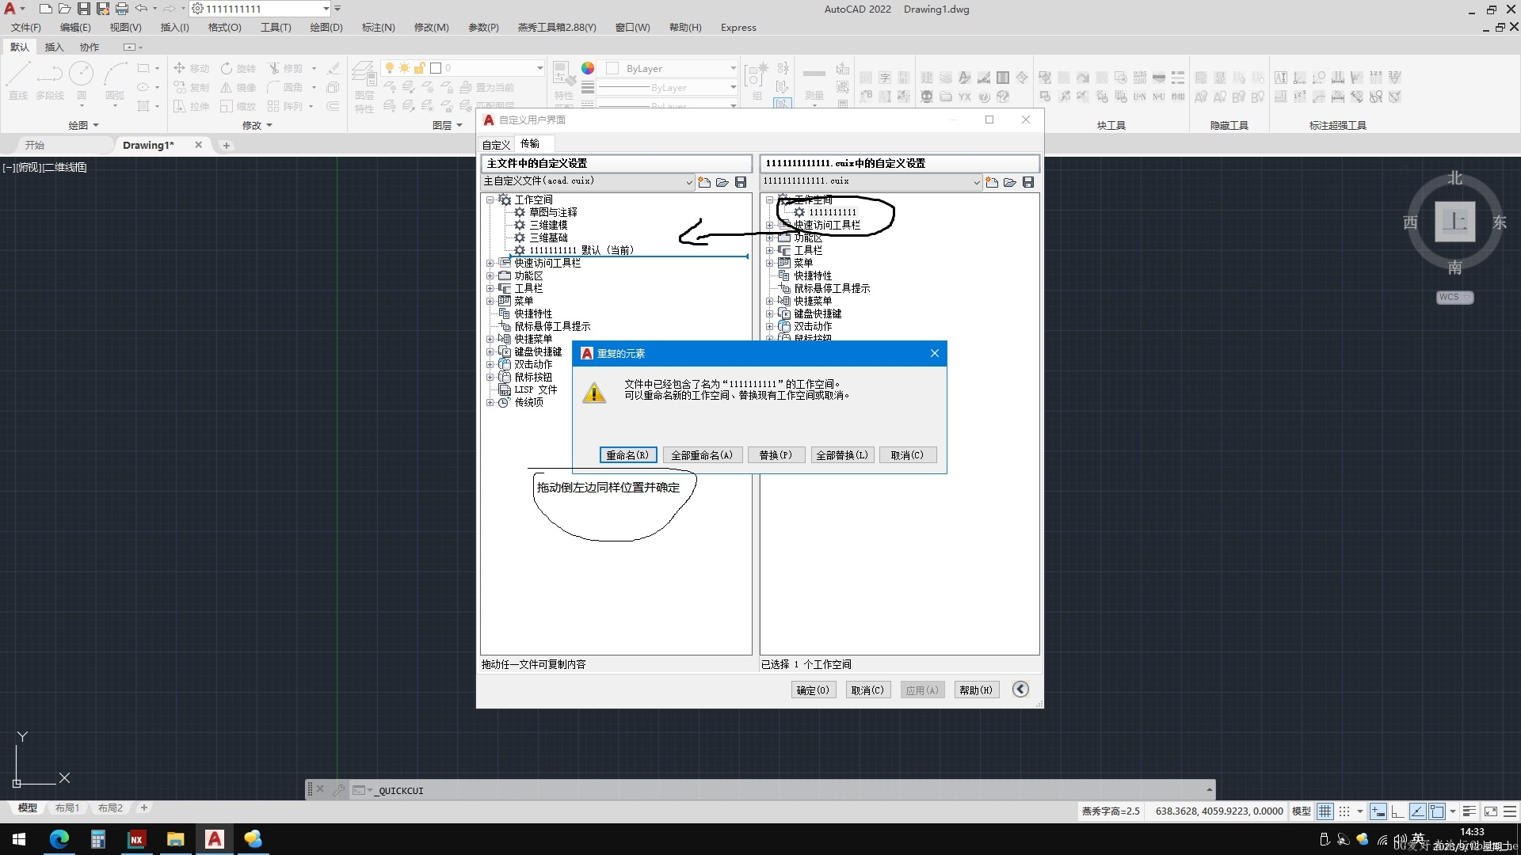
Task: Click 确定(O) in CUI dialog
Action: [x=813, y=690]
